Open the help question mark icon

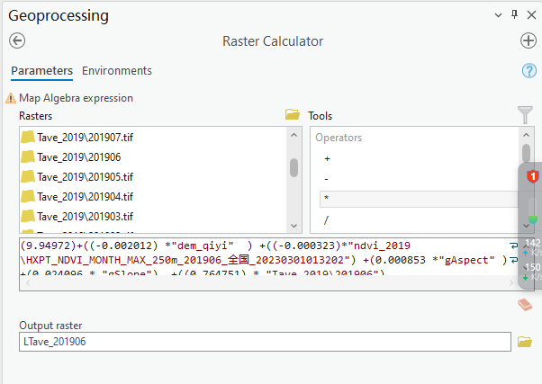pyautogui.click(x=529, y=71)
